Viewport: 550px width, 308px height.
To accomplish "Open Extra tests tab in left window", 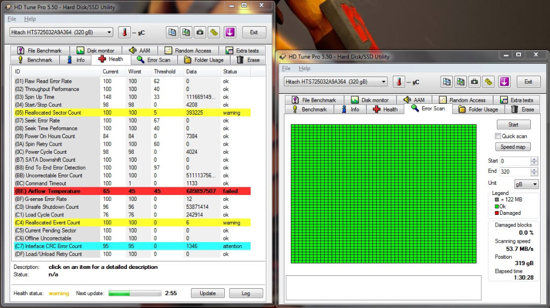I will (242, 50).
